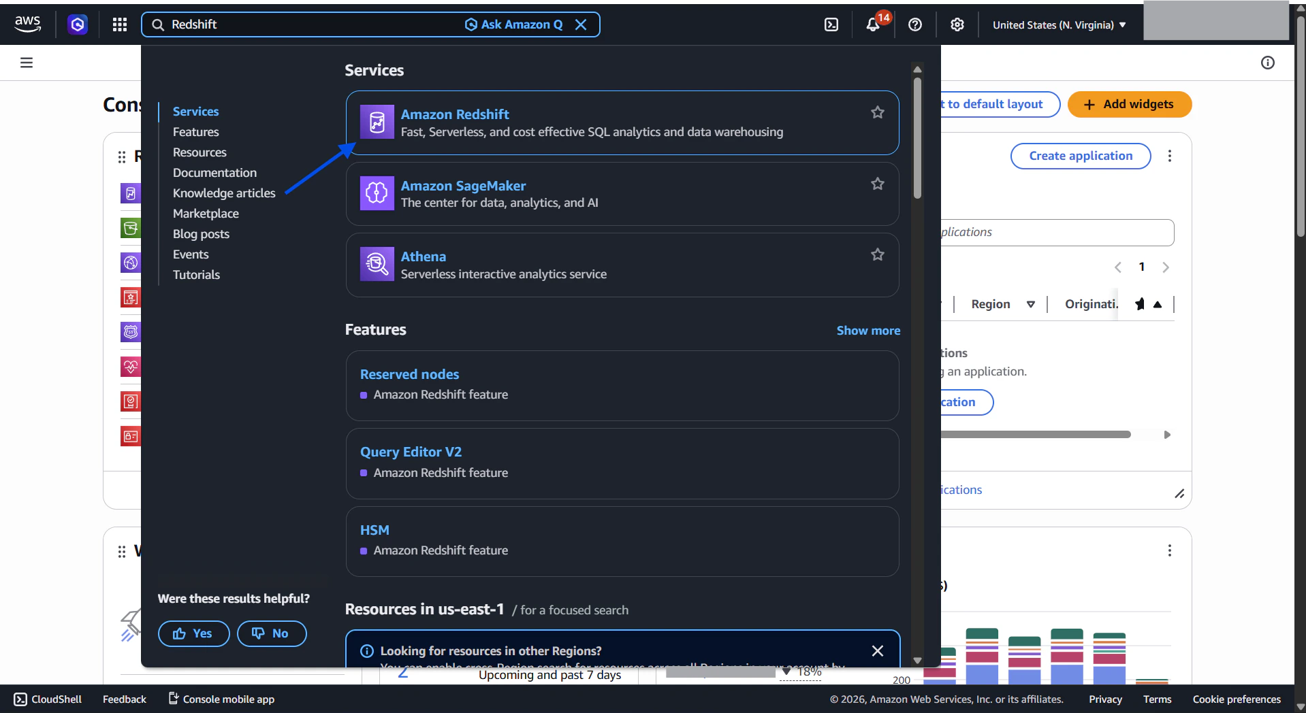1306x713 pixels.
Task: Favorite Amazon SageMaker with star
Action: (x=878, y=184)
